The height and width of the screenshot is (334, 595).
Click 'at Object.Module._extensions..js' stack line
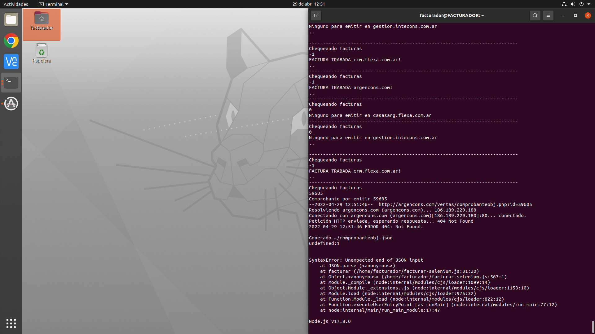pos(425,288)
